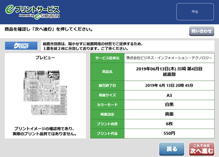Click the eプリントサービス logo

[32, 12]
